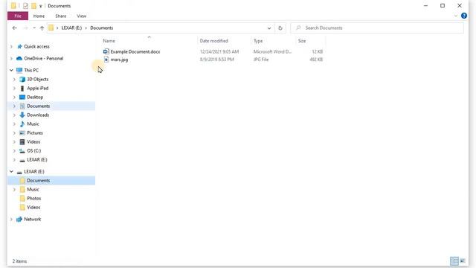Select This PC in the tree
This screenshot has width=476, height=268.
[31, 70]
